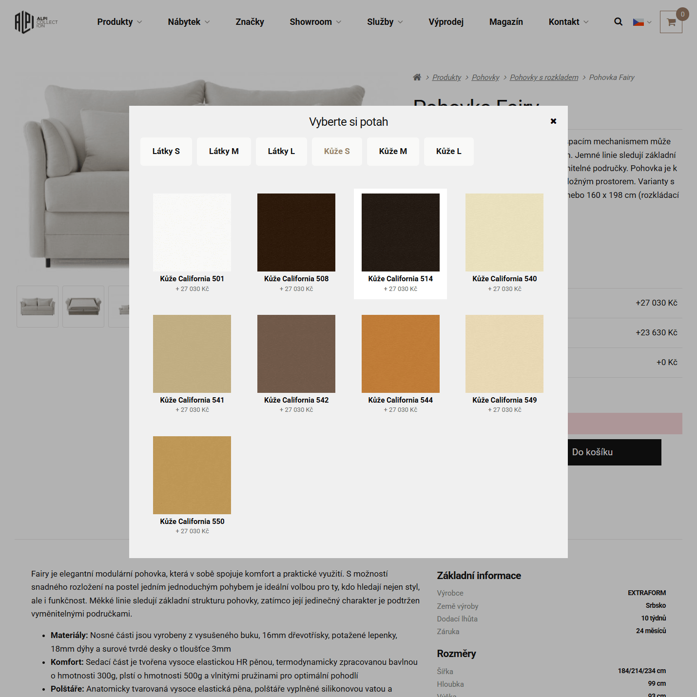
Task: Pick the beige Kůže California 541 swatch
Action: (x=192, y=354)
